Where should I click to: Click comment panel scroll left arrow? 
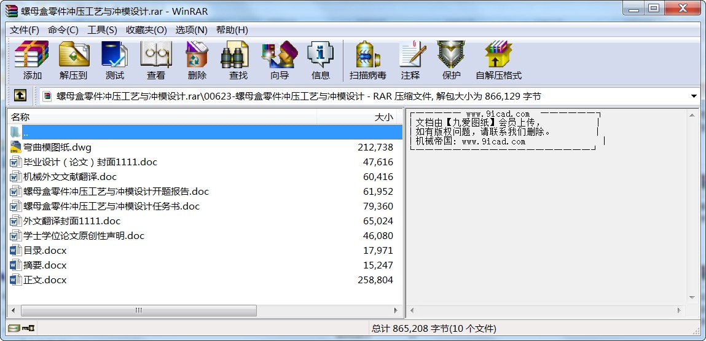(x=412, y=310)
